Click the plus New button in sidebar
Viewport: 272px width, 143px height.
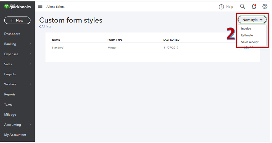point(17,20)
